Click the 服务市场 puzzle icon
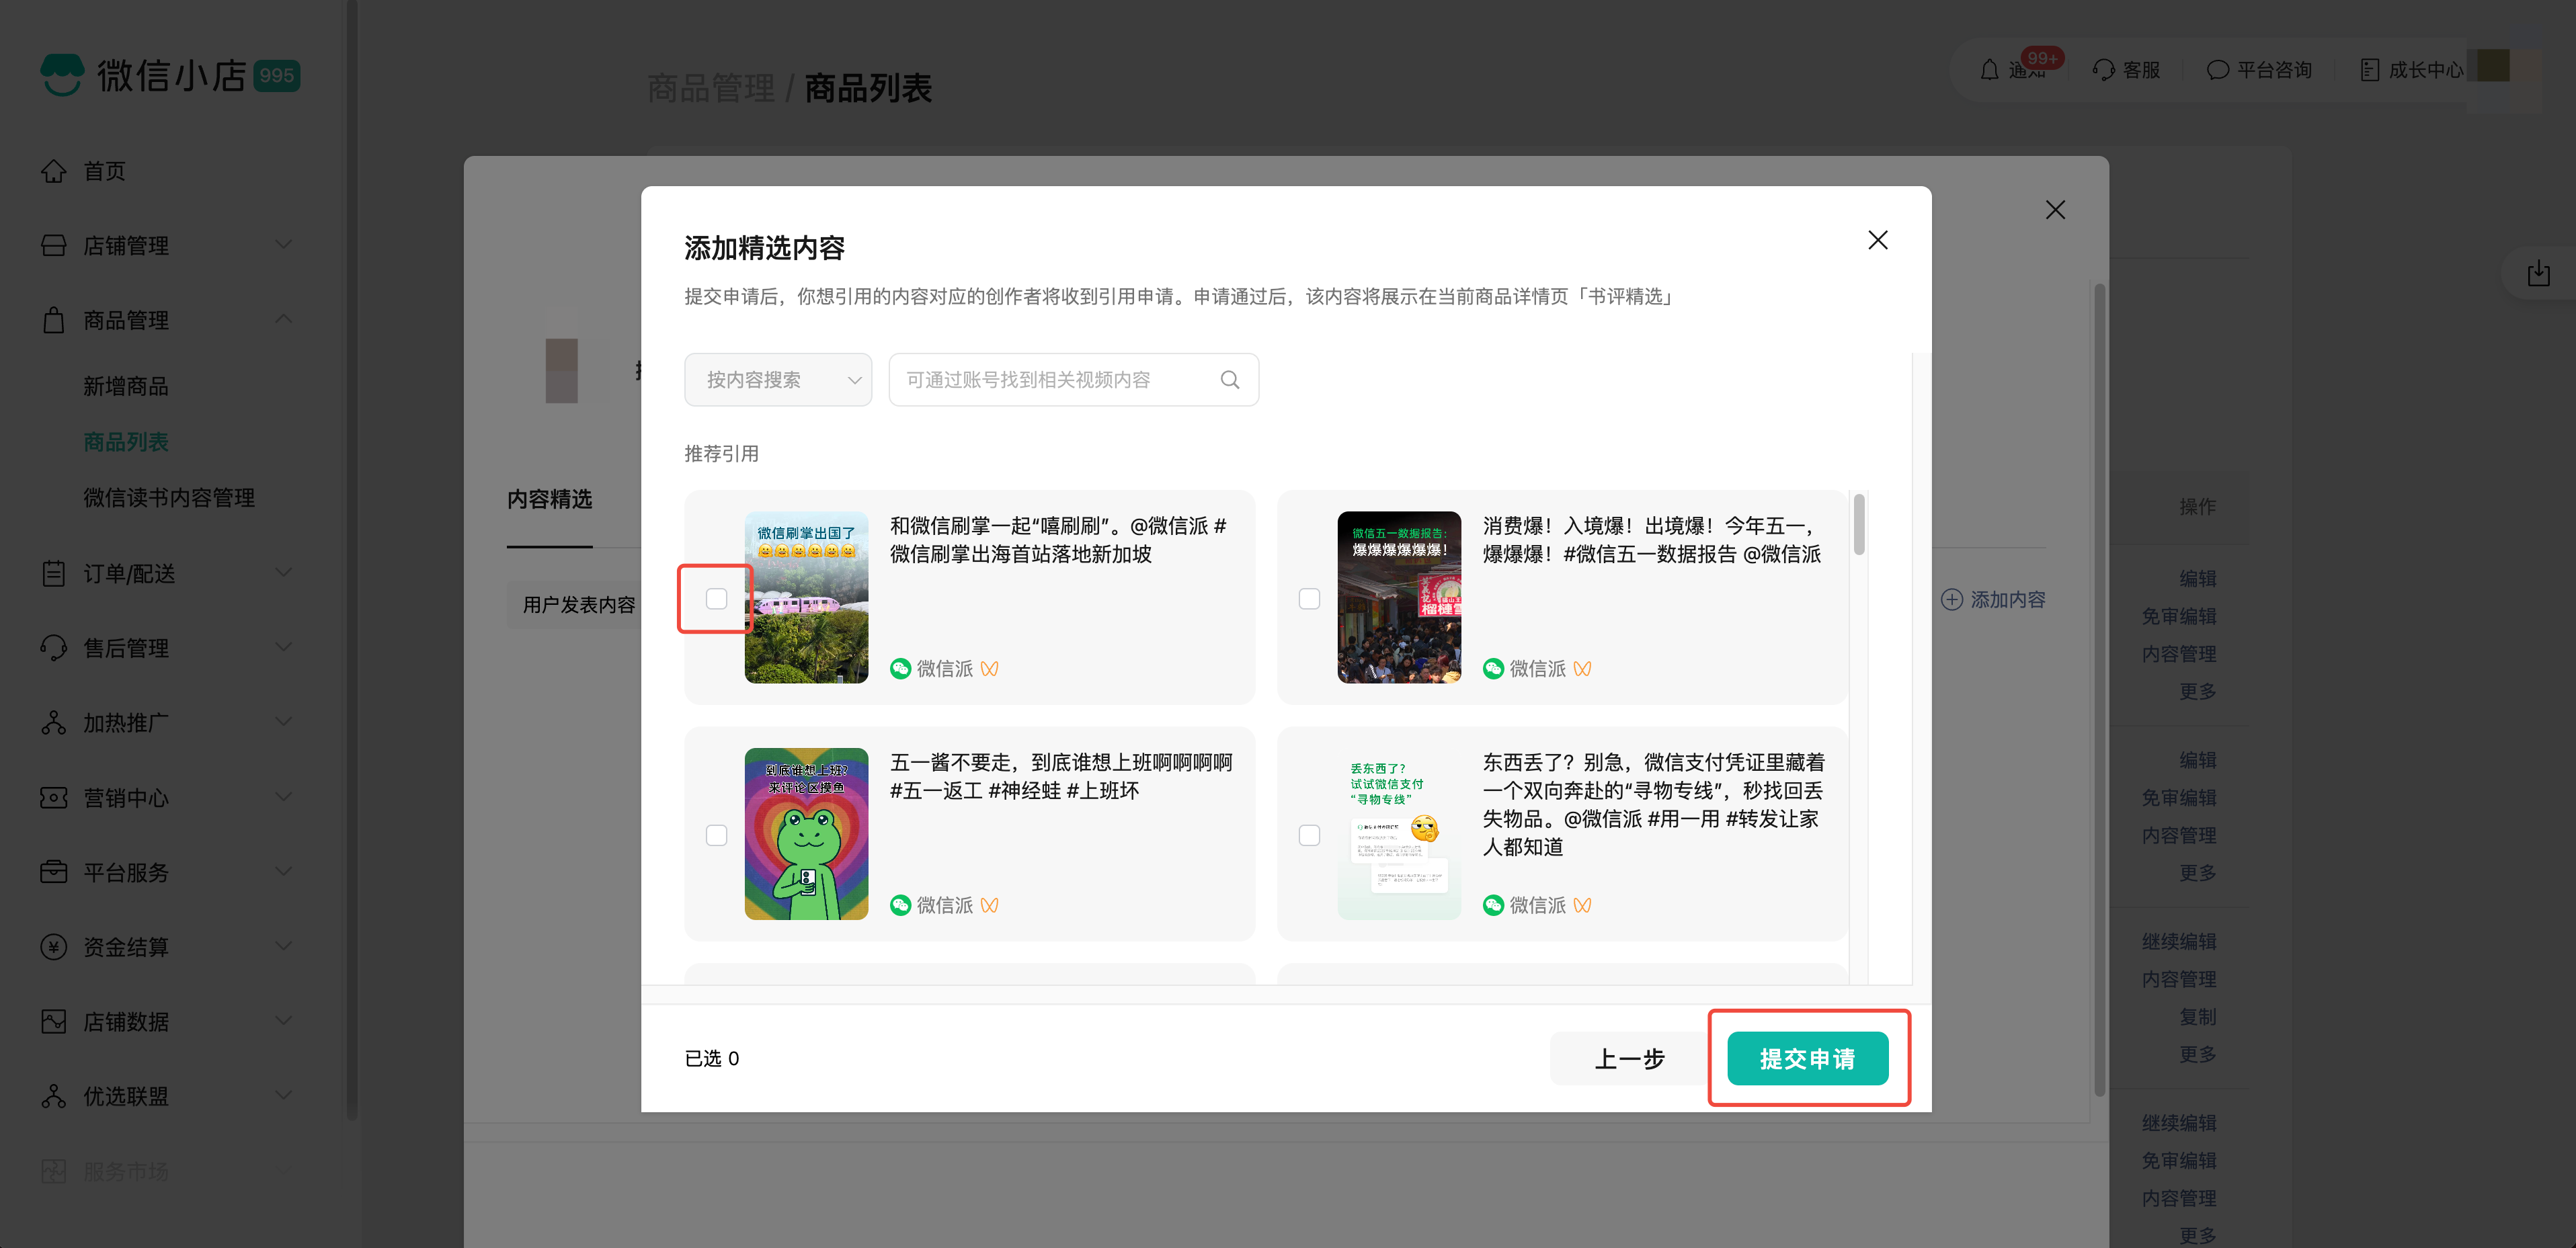This screenshot has width=2576, height=1248. click(x=54, y=1170)
